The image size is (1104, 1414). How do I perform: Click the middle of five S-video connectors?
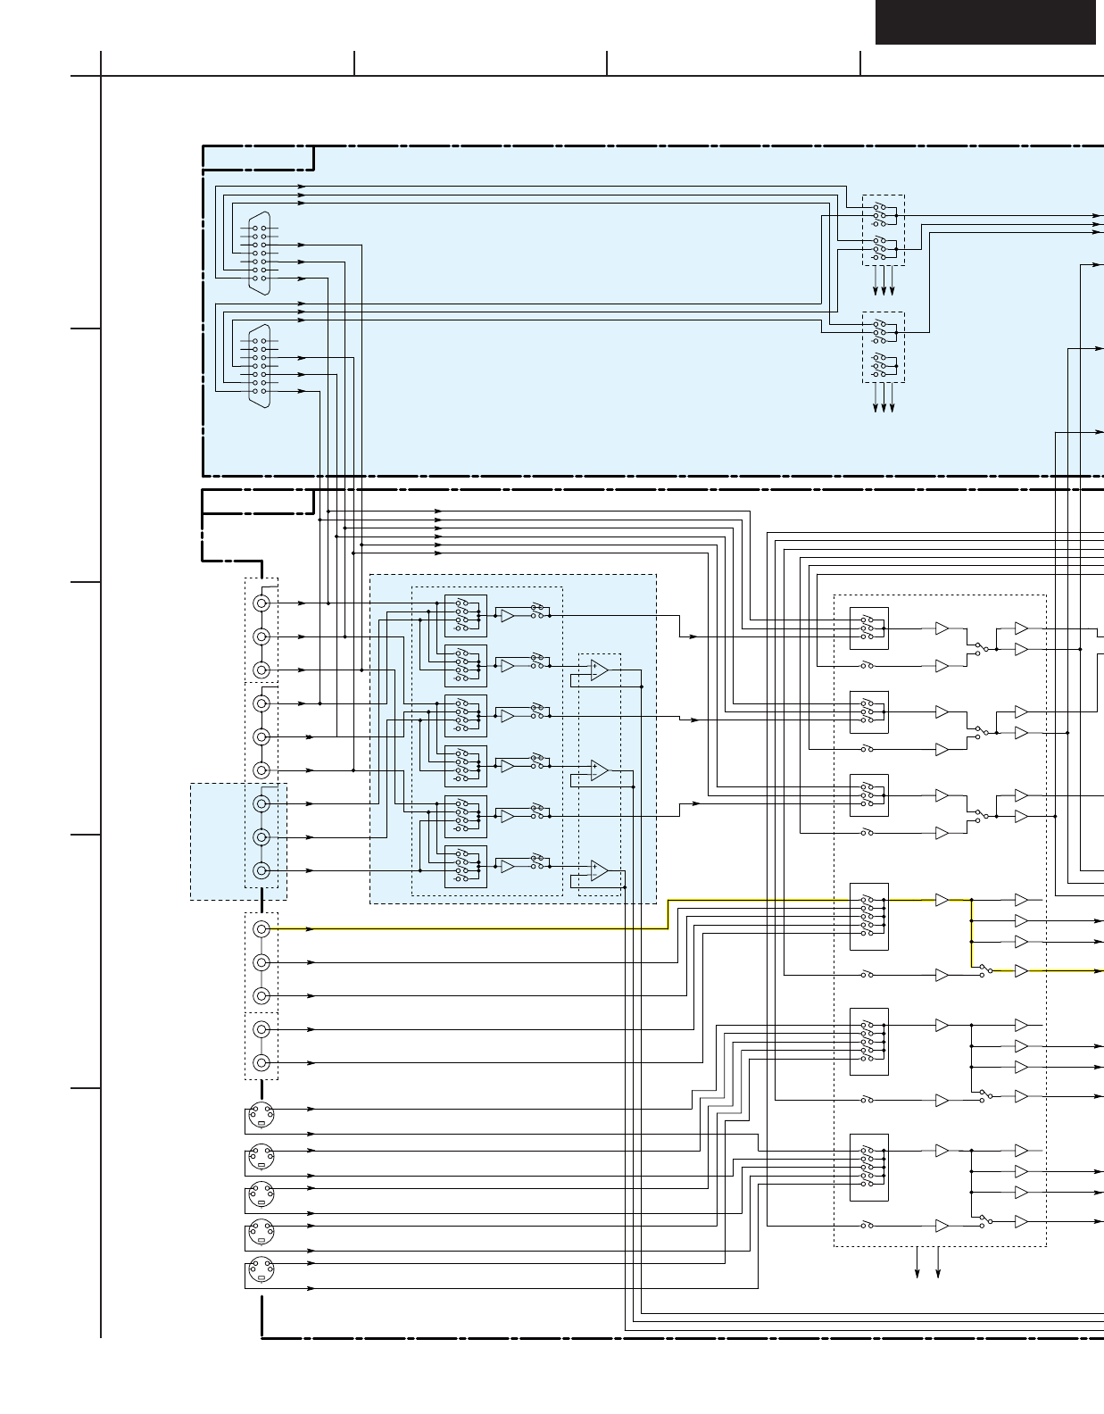[260, 1194]
